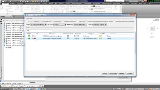Sort by Тип определения column header
Viewport: 160px width, 90px height.
pos(68,34)
